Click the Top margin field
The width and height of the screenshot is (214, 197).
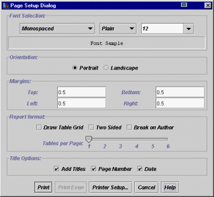82,92
